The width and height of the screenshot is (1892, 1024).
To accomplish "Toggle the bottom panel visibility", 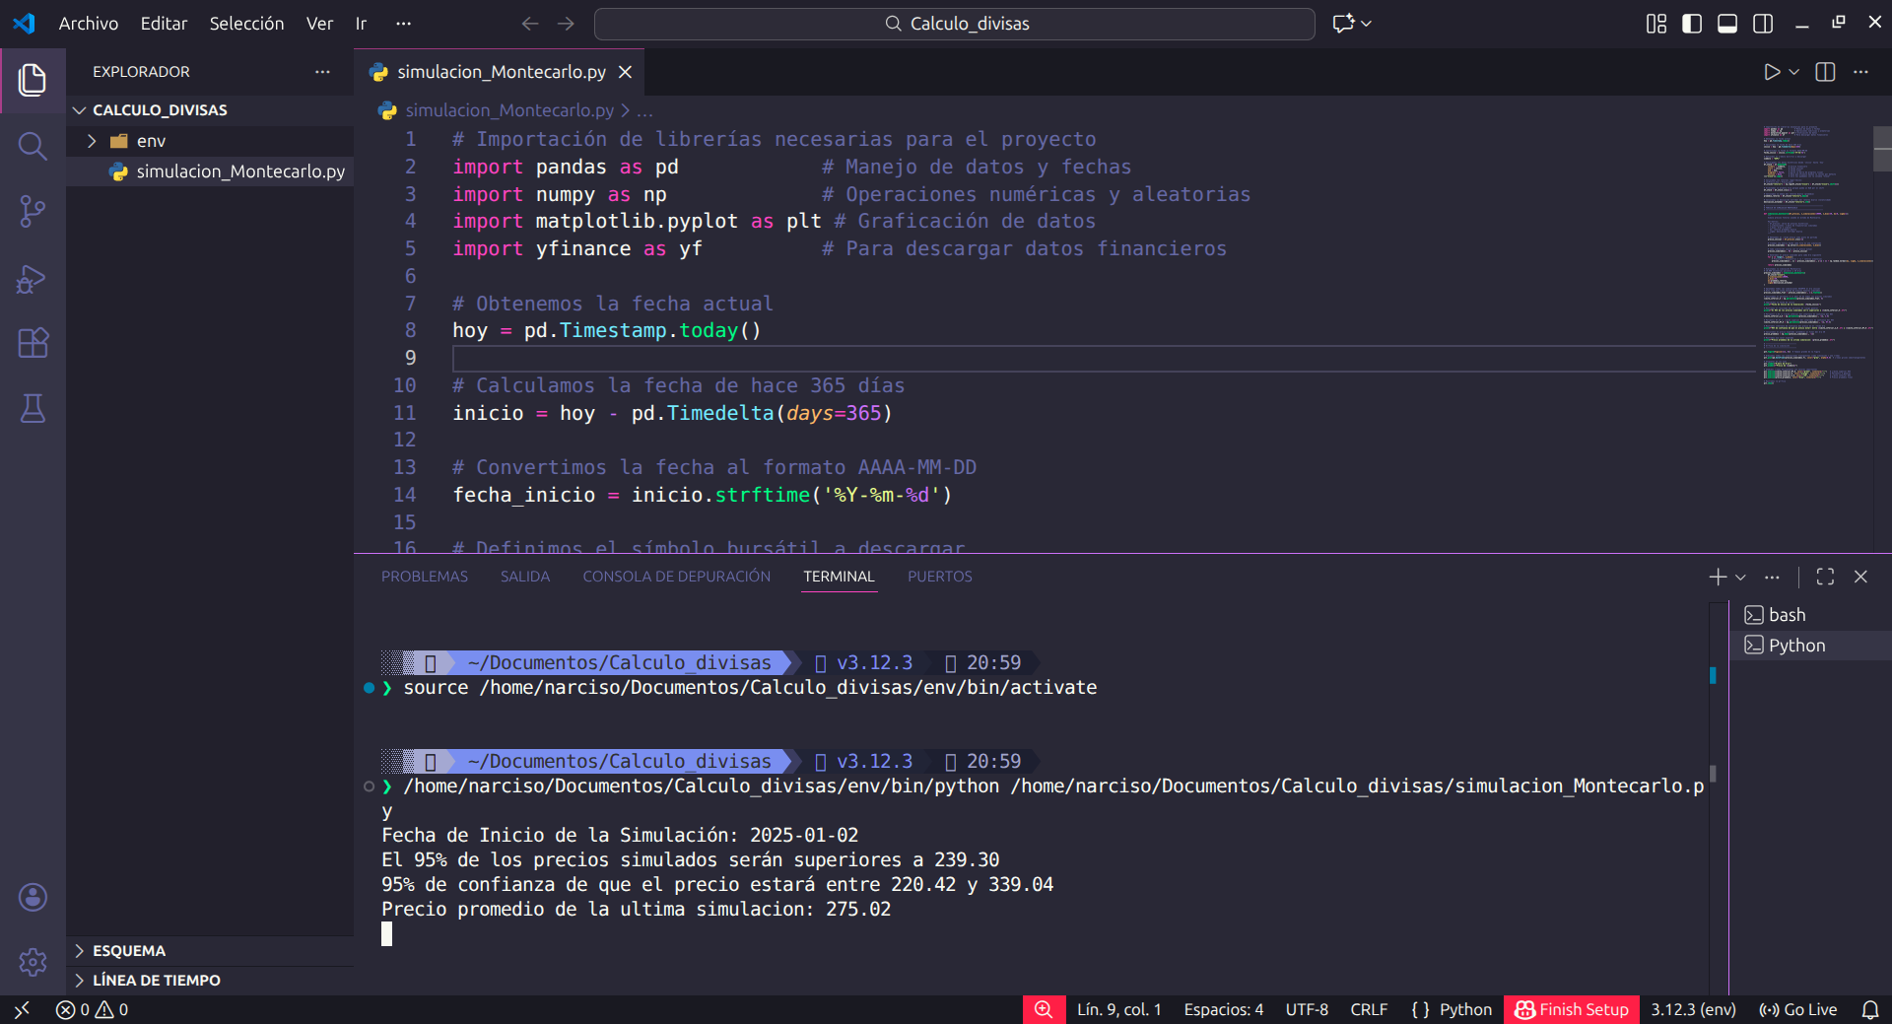I will point(1727,24).
